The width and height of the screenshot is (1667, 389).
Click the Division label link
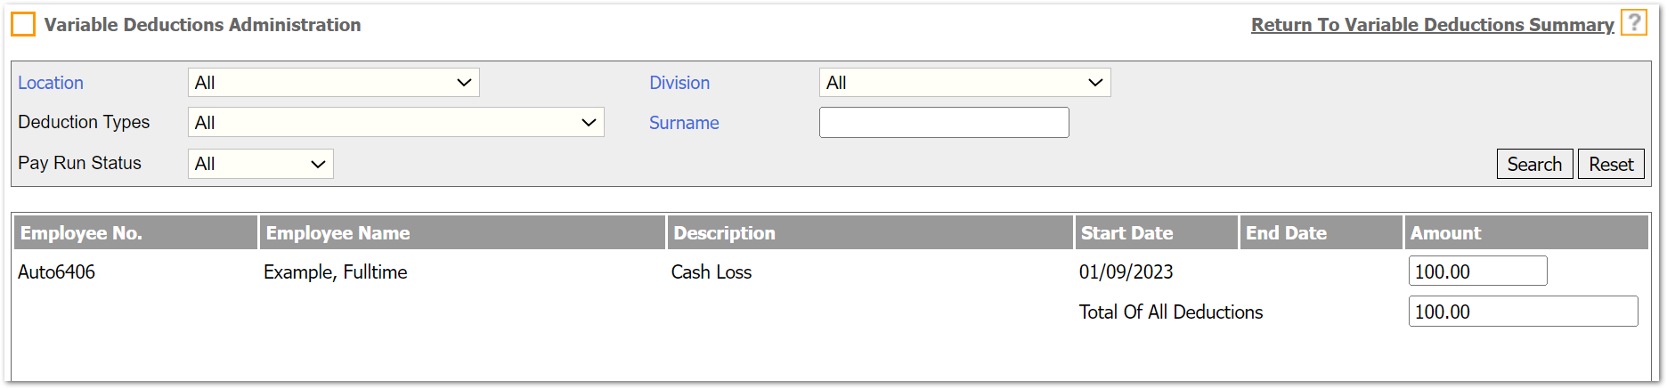click(679, 83)
